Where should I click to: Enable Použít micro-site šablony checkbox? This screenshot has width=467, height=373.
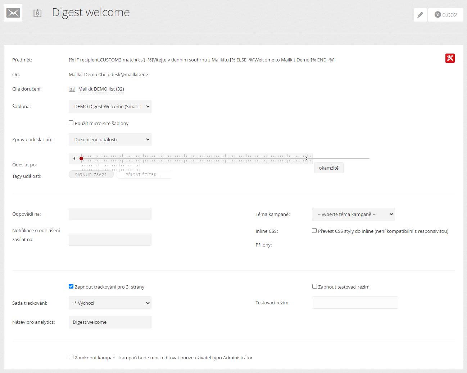(x=71, y=123)
